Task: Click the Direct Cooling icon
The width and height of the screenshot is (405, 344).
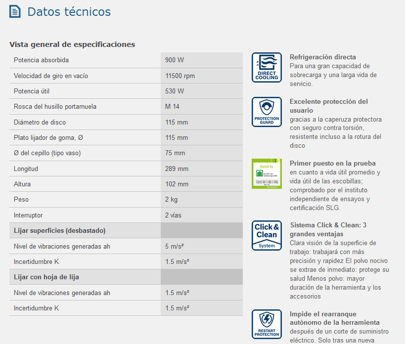Action: coord(267,67)
